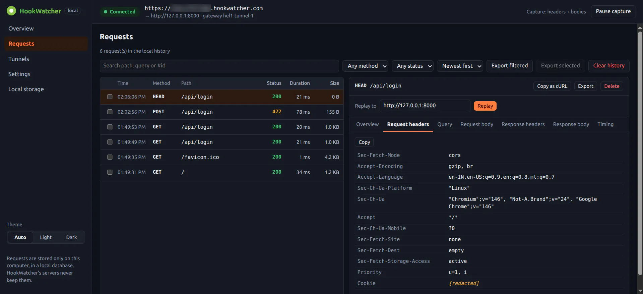The image size is (643, 294).
Task: Clear the request history
Action: 609,66
